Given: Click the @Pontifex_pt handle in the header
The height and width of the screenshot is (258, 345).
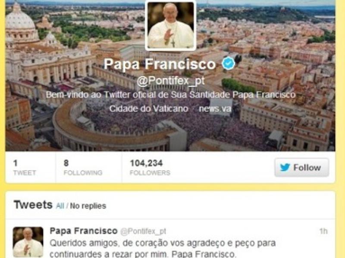Looking at the screenshot, I should (x=170, y=81).
